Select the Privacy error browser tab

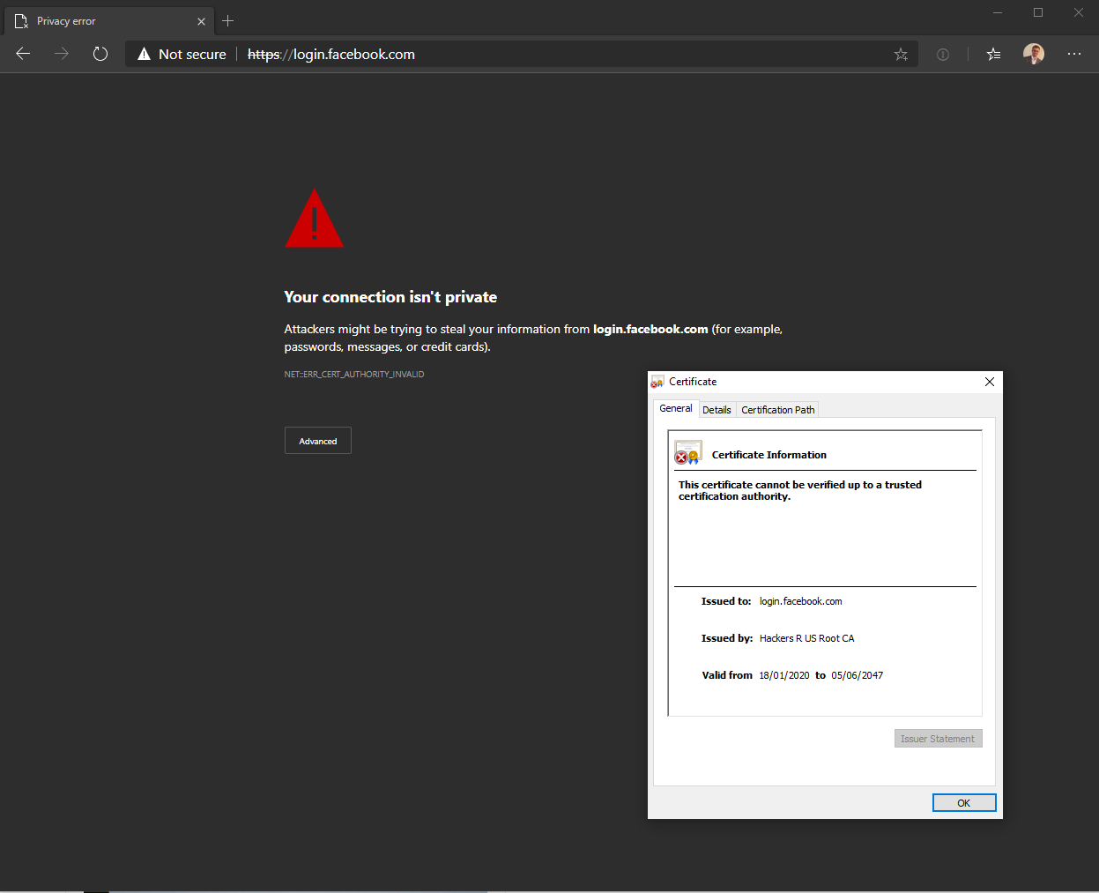(111, 21)
